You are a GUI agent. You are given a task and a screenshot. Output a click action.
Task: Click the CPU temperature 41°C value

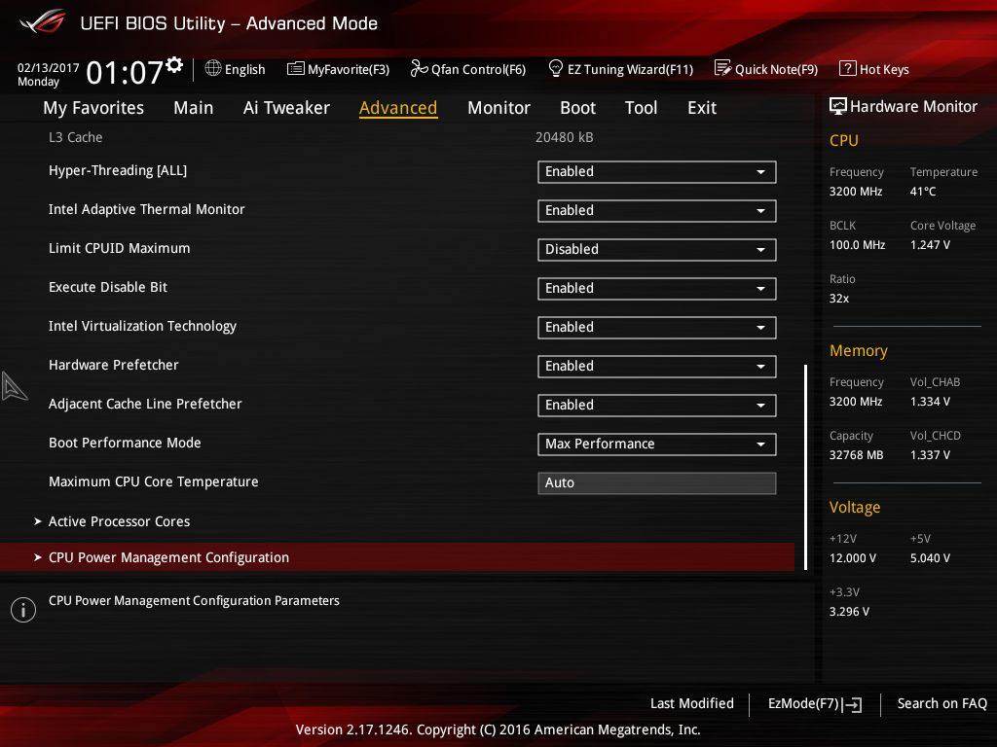click(923, 192)
